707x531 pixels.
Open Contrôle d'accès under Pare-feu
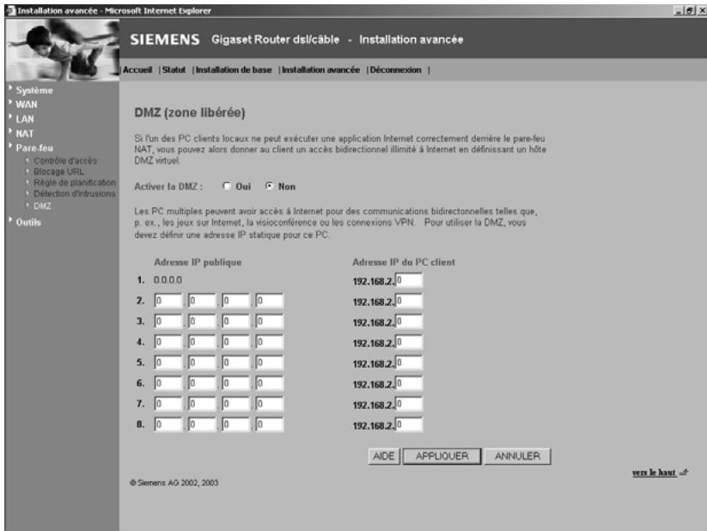(x=65, y=161)
